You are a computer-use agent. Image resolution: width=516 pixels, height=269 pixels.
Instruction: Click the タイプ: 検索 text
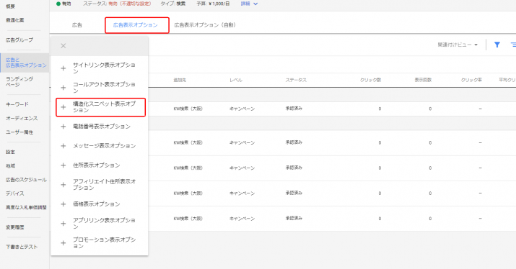click(x=172, y=4)
